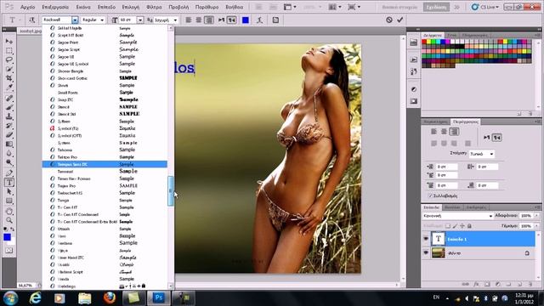The width and height of the screenshot is (544, 306).
Task: Toggle the Character and Paragraph panels
Action: (x=275, y=20)
